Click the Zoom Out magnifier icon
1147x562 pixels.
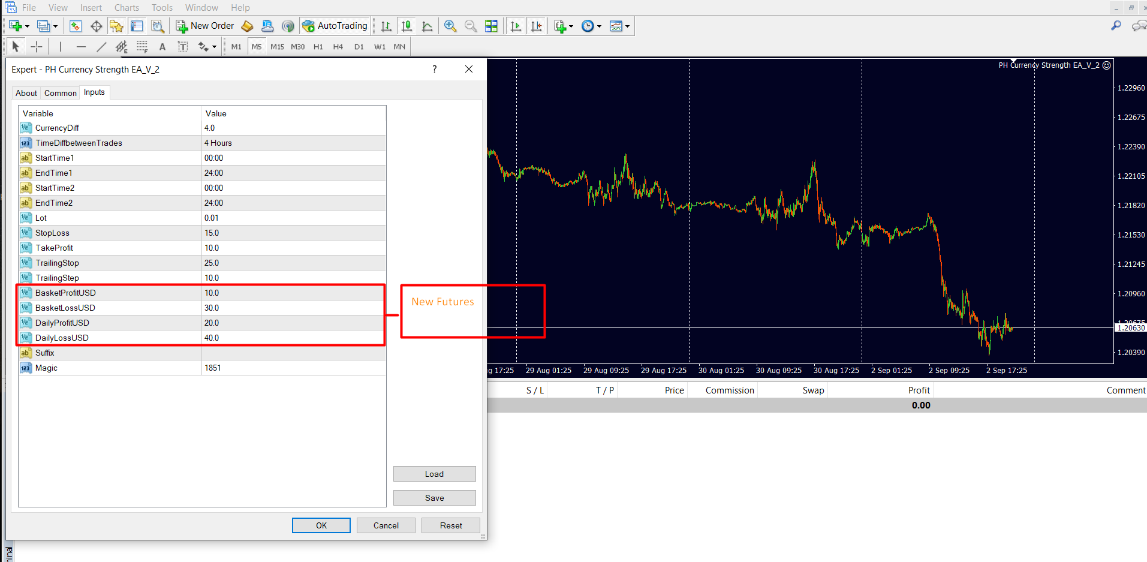click(471, 26)
